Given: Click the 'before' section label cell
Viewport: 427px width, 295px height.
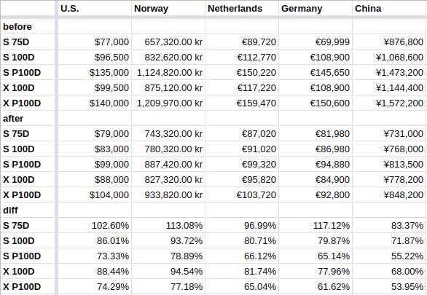Looking at the screenshot, I should click(x=28, y=27).
